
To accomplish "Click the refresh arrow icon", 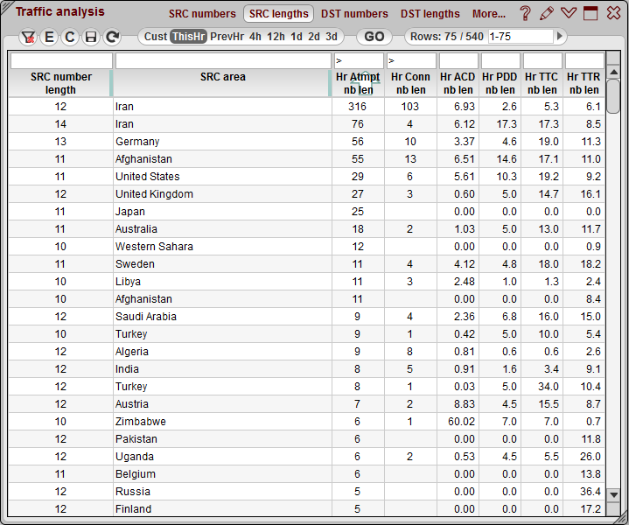I will point(112,37).
